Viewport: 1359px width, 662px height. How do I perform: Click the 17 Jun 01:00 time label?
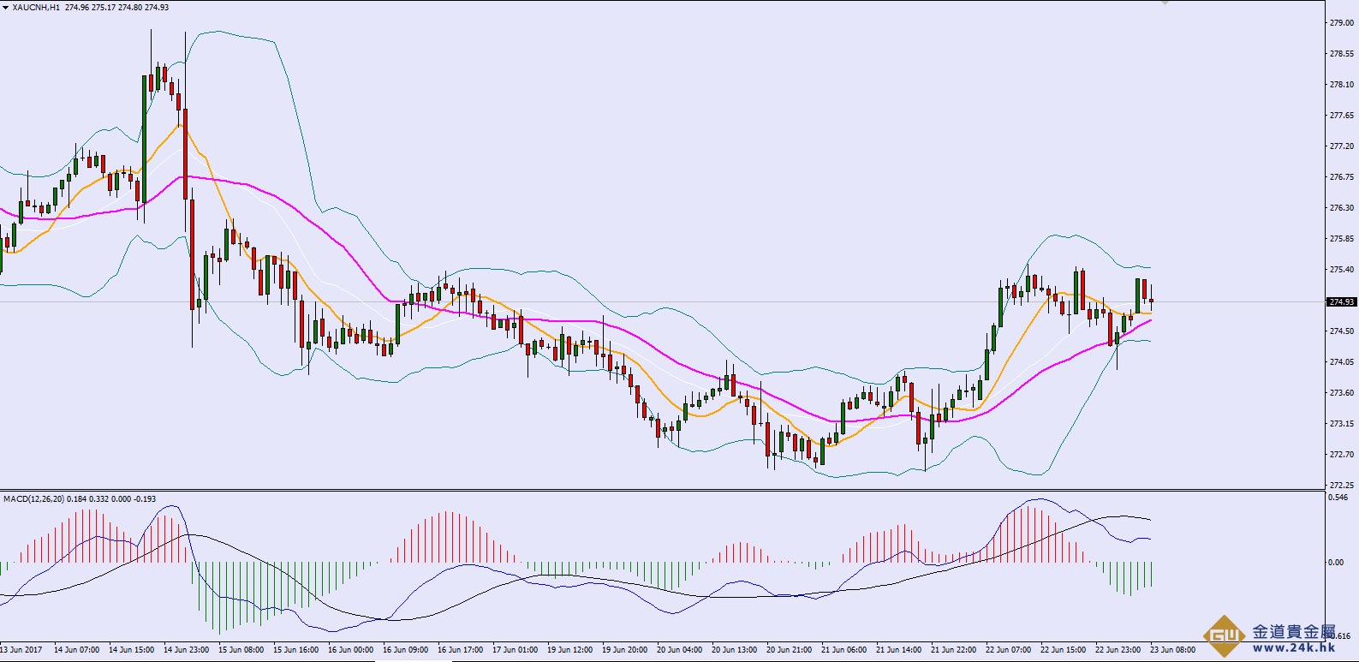tap(515, 650)
